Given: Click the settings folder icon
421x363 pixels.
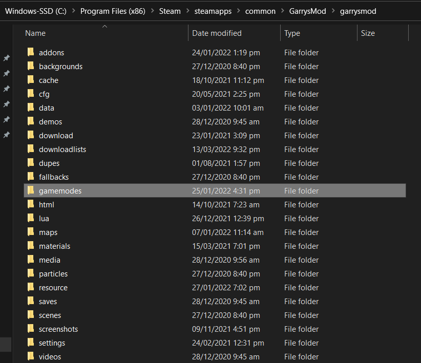Looking at the screenshot, I should [x=31, y=343].
